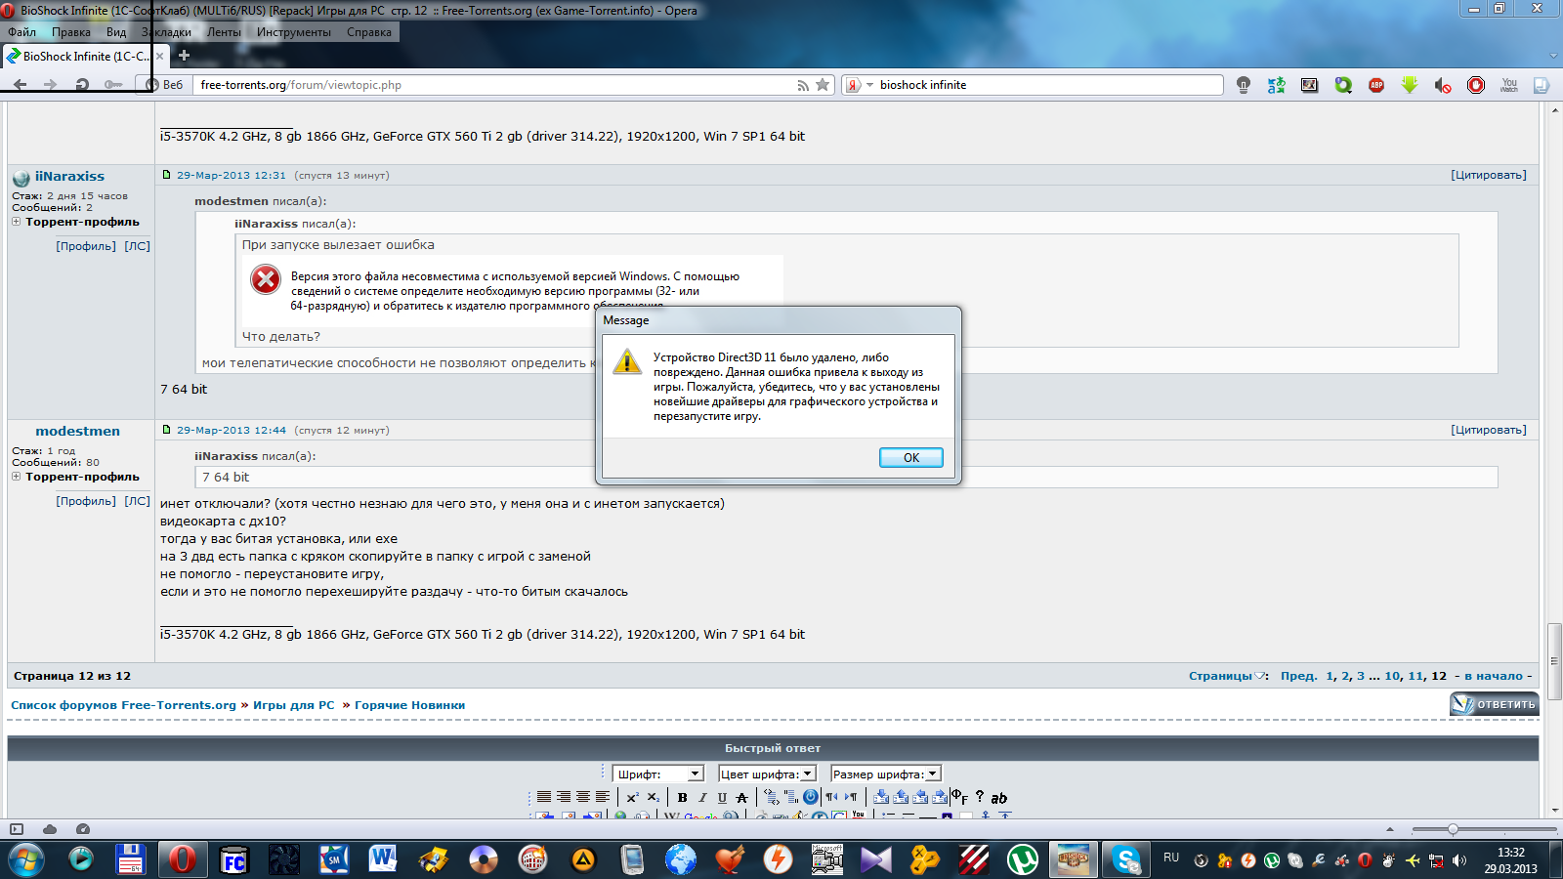The height and width of the screenshot is (879, 1563).
Task: Click OK in the Message dialog
Action: tap(910, 457)
